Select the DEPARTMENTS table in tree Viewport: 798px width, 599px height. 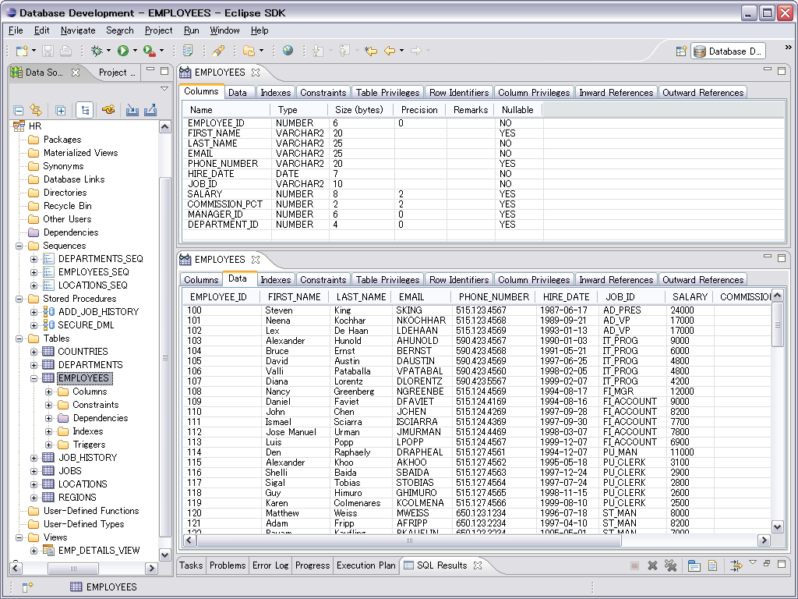click(90, 365)
